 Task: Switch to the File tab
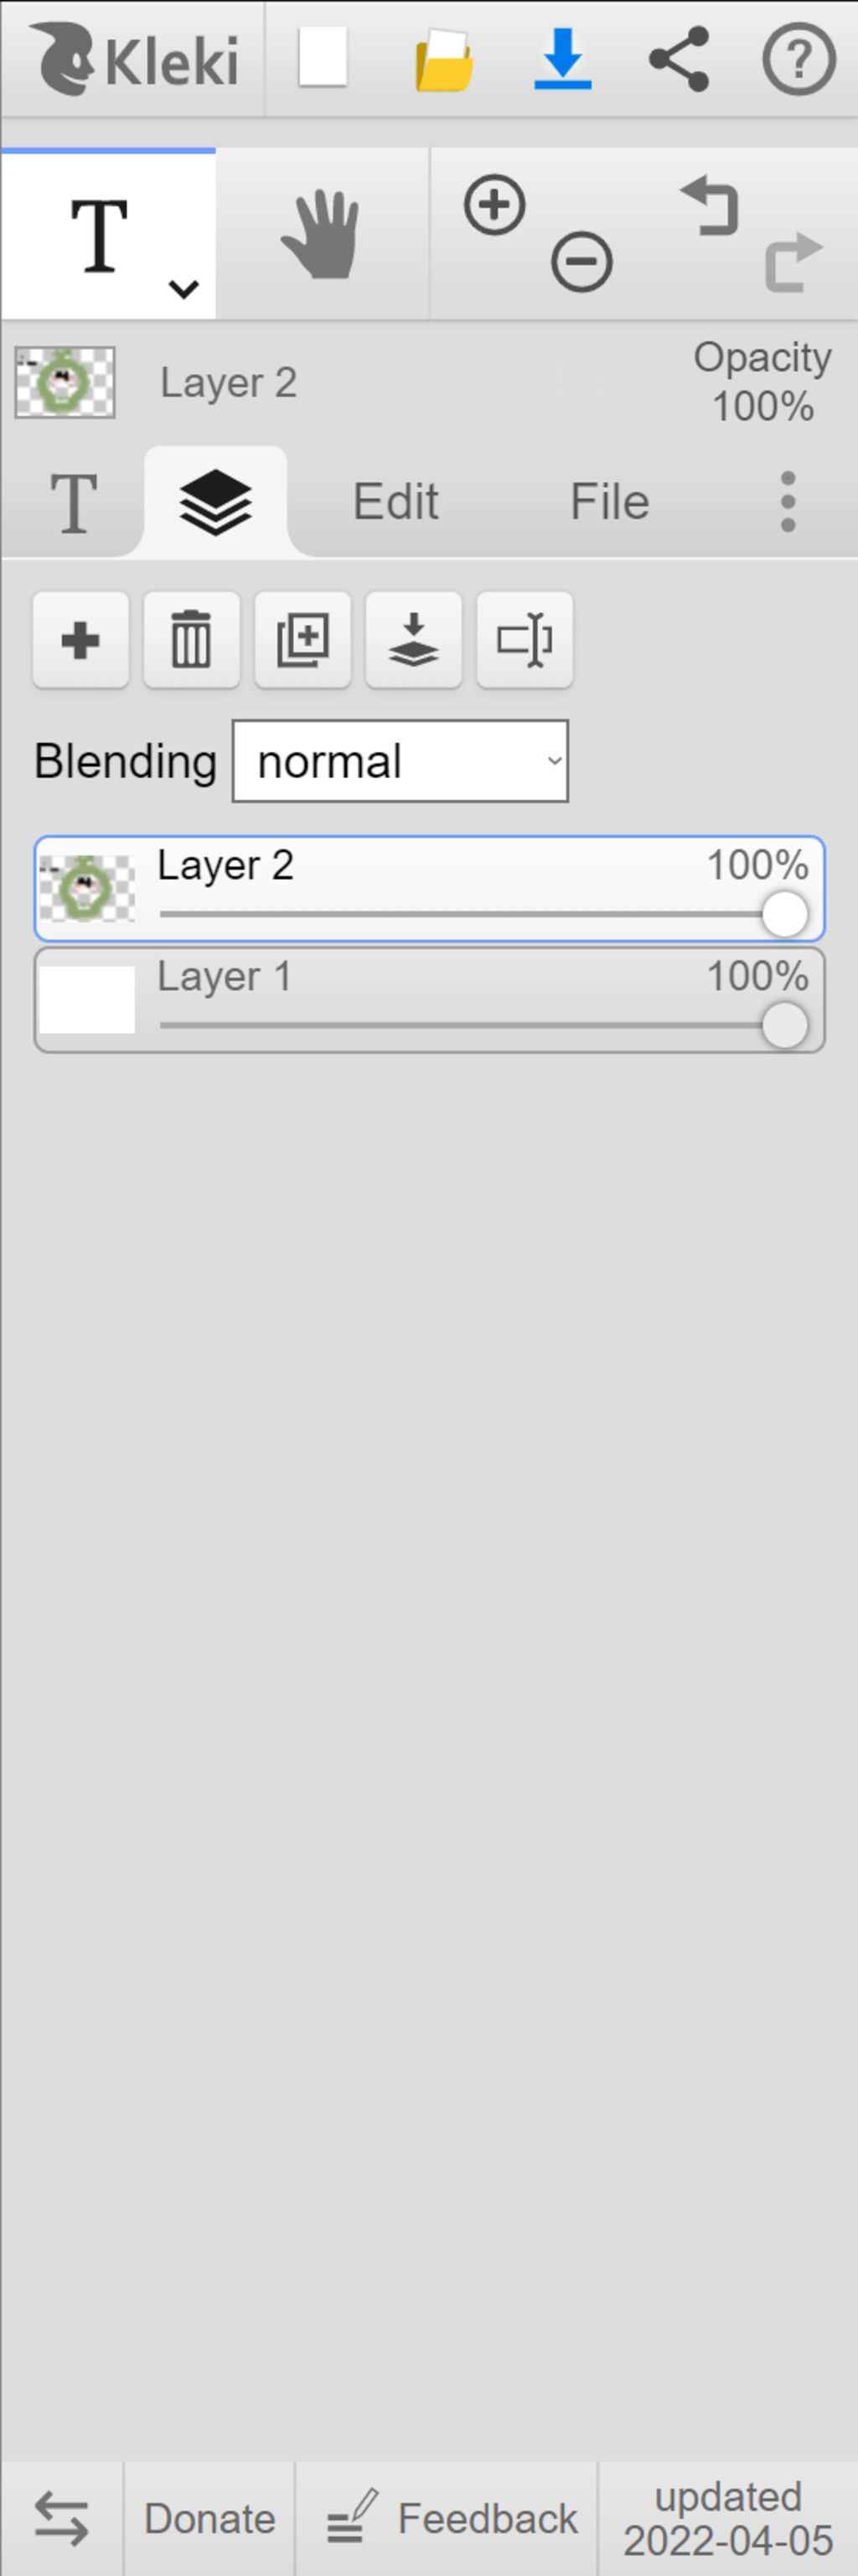[609, 502]
